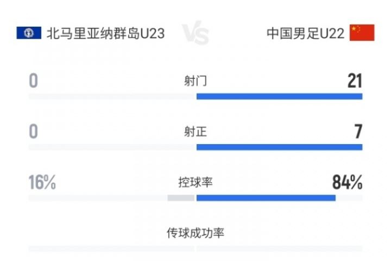The image size is (391, 261).
Task: Select the 射门 stat label
Action: coord(195,81)
